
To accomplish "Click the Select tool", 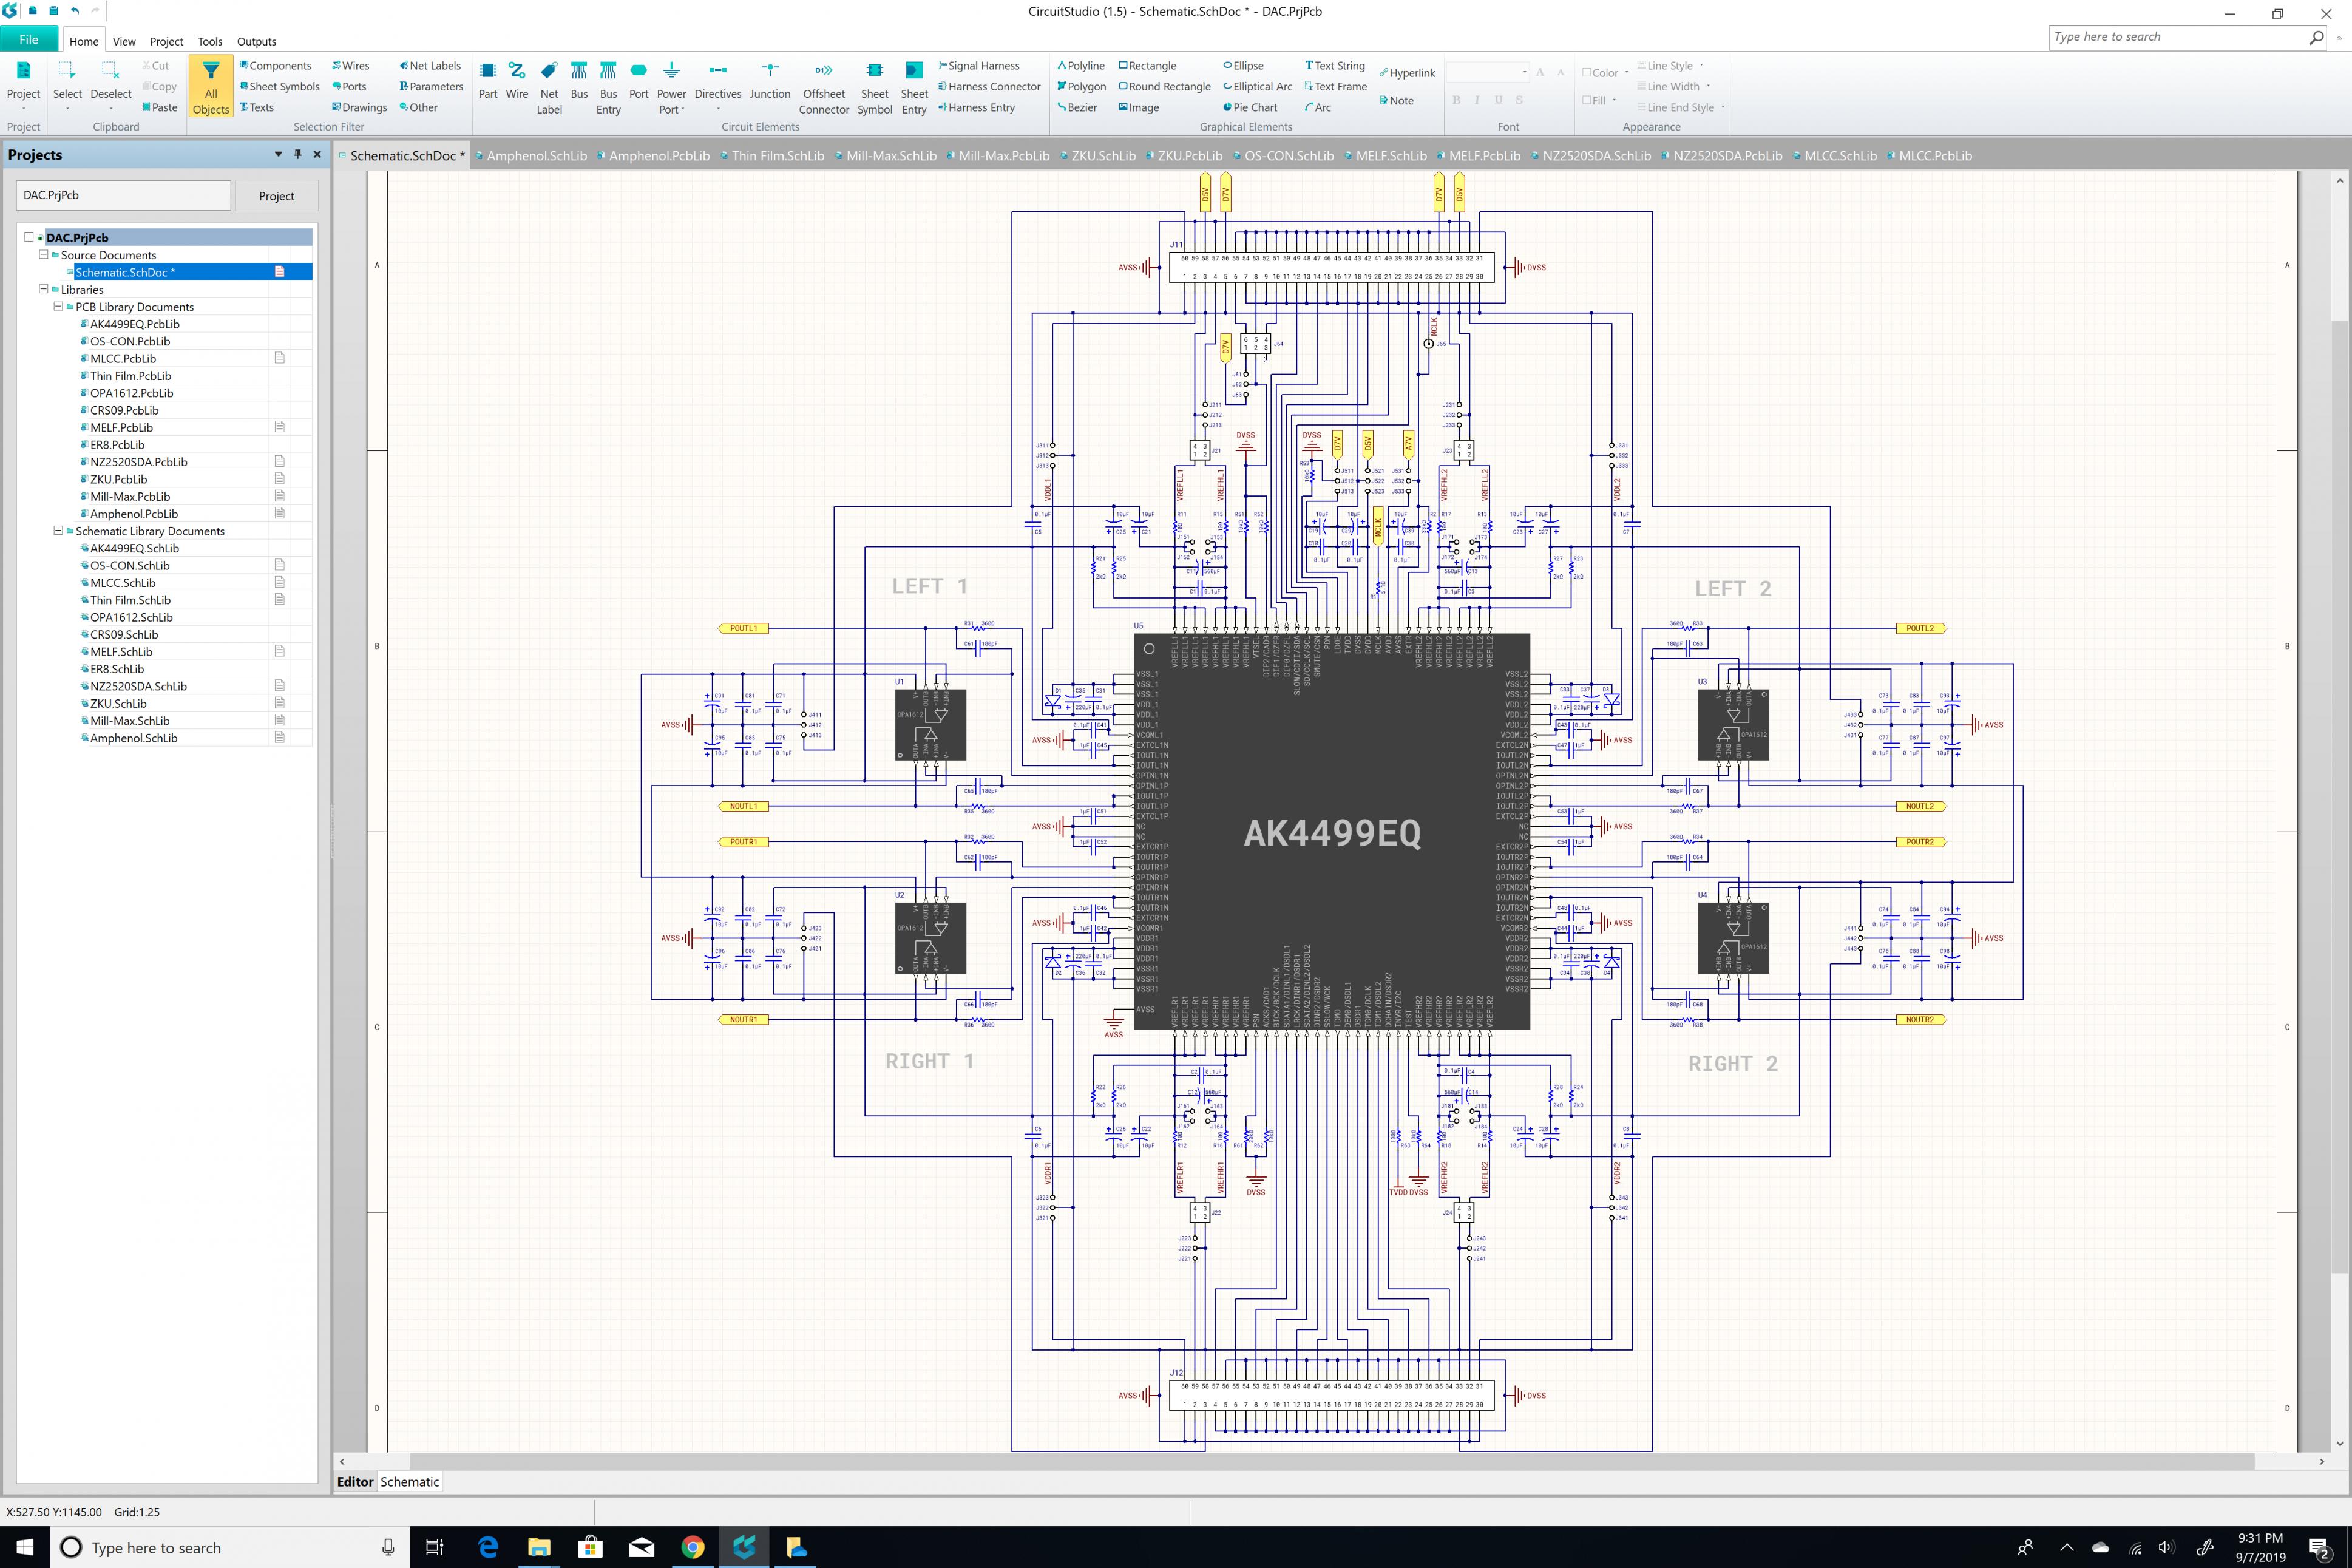I will point(67,86).
